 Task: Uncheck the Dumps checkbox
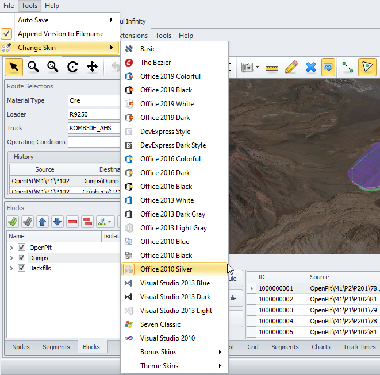point(22,258)
